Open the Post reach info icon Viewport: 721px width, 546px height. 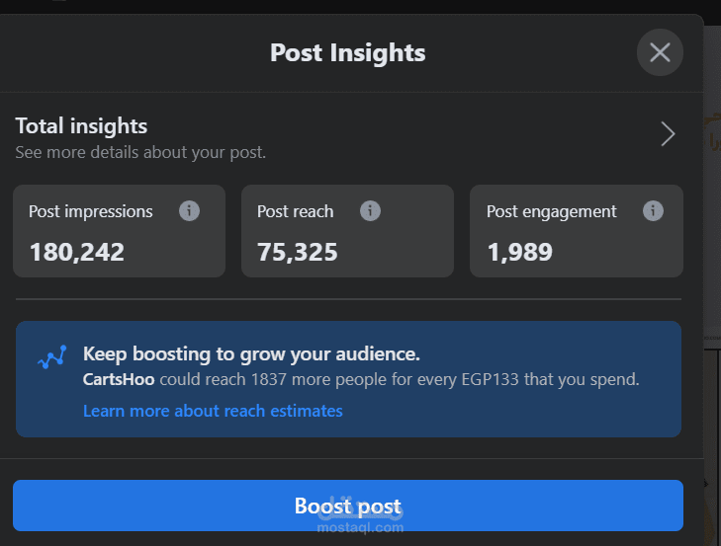370,211
